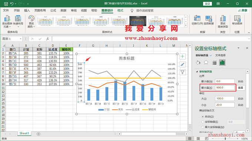252x141 pixels.
Task: Click the add new sheet plus icon
Action: (x=38, y=134)
